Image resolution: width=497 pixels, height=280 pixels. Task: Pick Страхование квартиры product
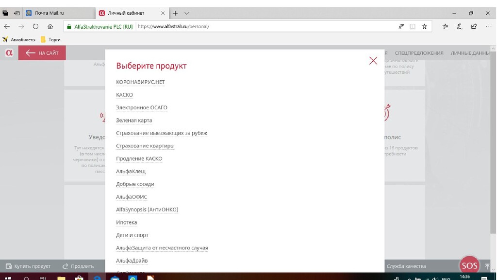tap(145, 146)
